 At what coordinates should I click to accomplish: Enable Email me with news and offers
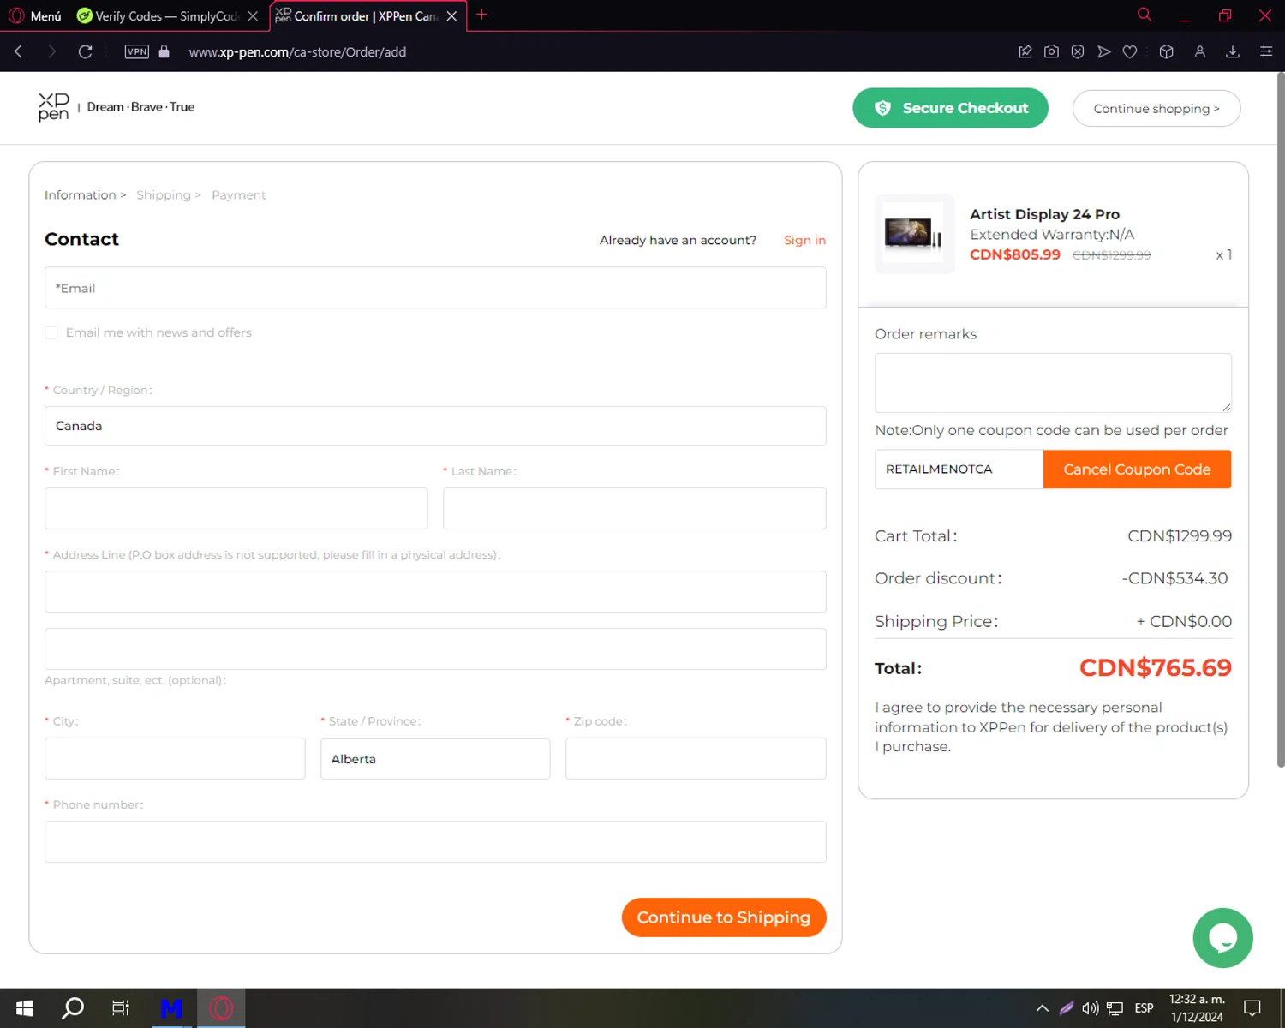pyautogui.click(x=51, y=332)
